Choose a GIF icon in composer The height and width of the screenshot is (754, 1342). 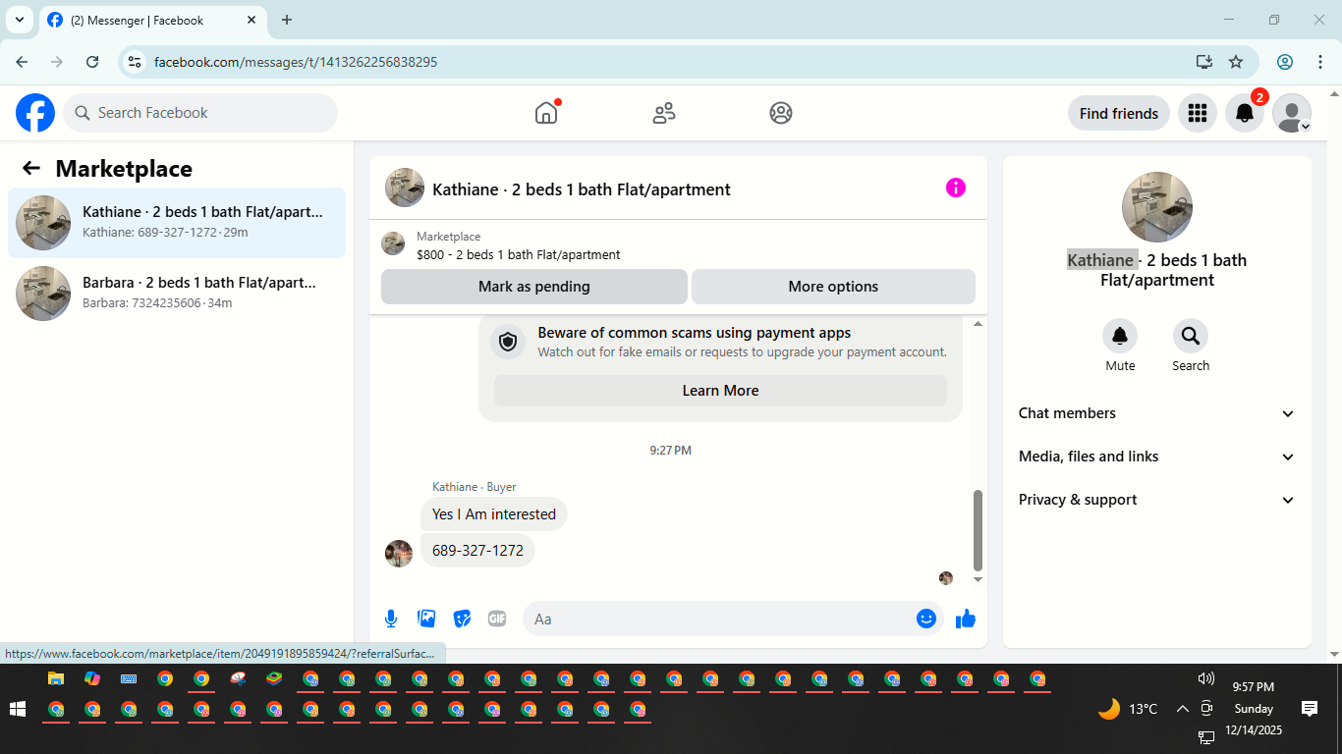tap(497, 619)
